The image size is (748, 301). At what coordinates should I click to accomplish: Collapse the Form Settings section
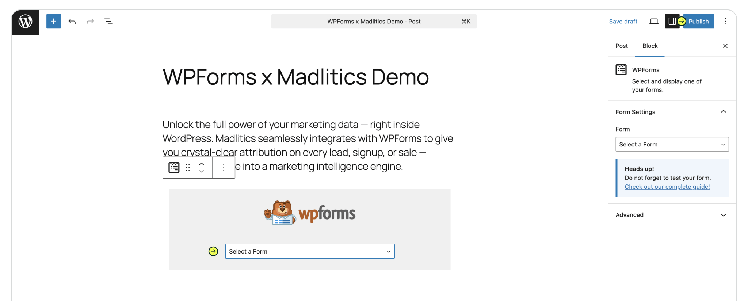(672, 112)
